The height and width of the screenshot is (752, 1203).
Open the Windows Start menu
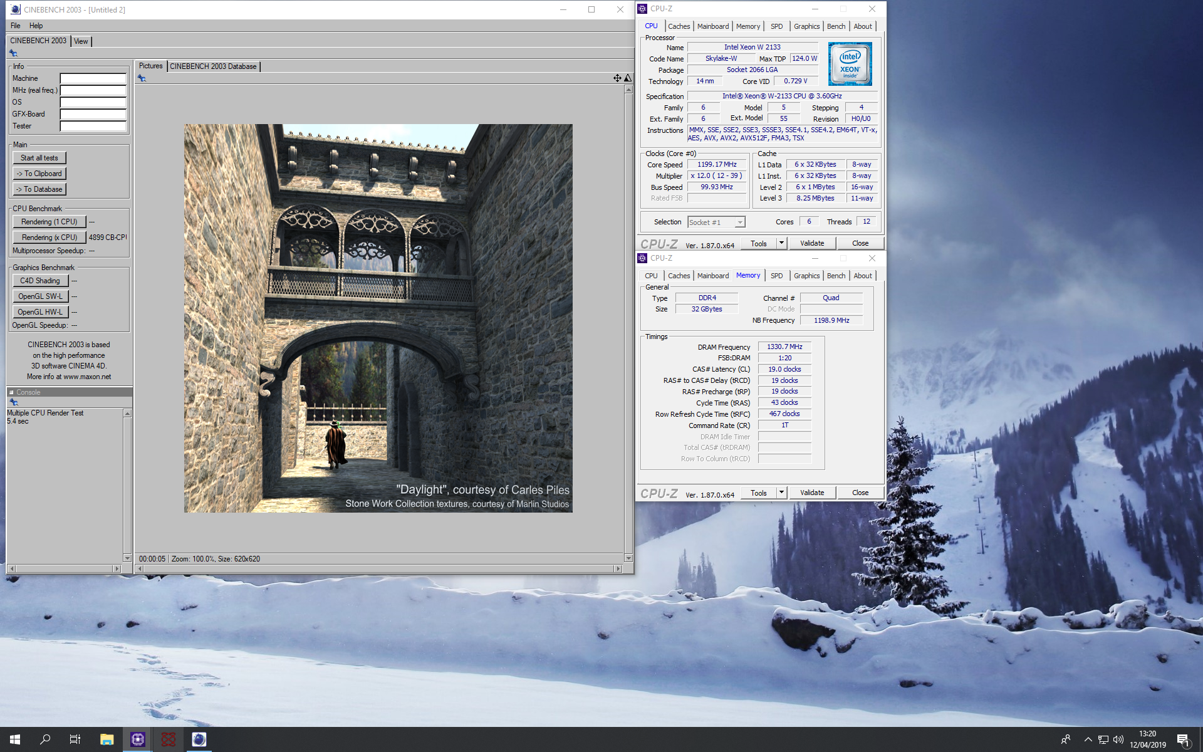click(x=15, y=739)
